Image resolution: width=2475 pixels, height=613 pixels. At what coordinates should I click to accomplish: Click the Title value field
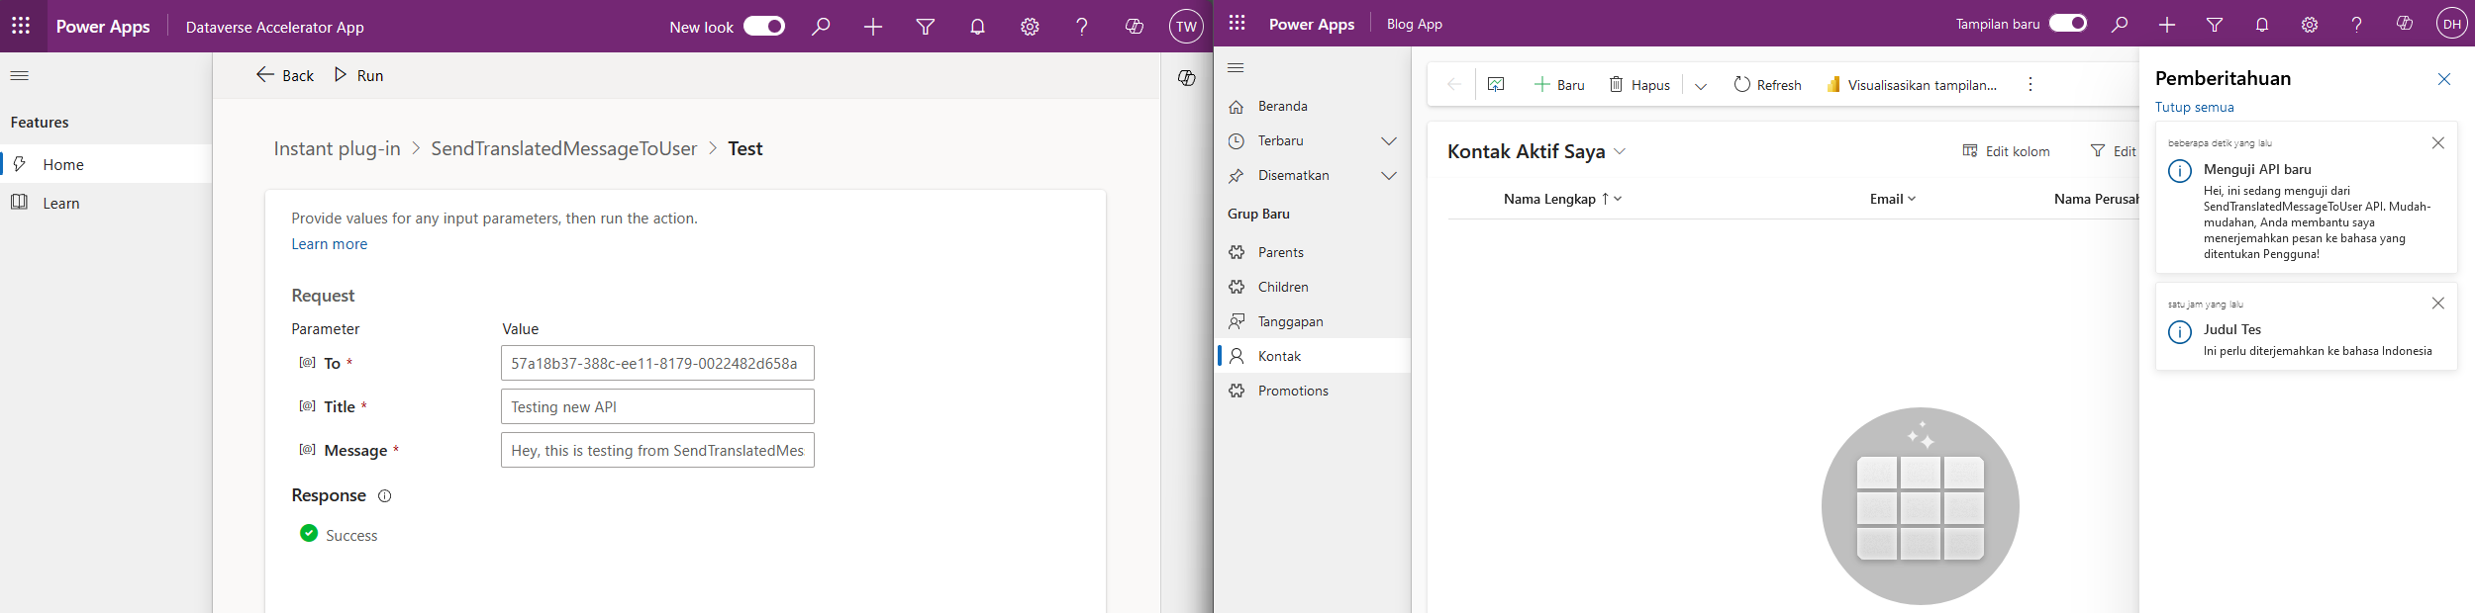657,406
